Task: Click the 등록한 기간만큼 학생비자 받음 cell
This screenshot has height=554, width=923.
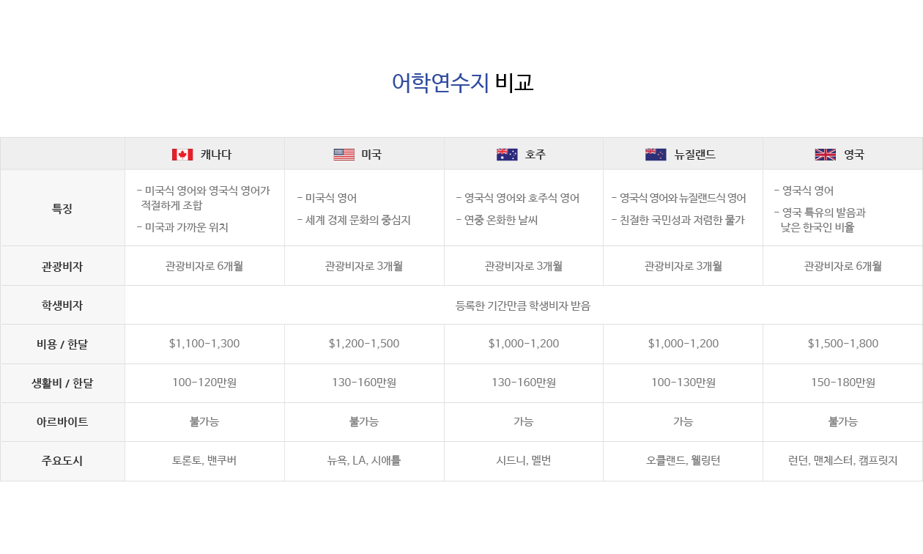Action: click(x=523, y=306)
